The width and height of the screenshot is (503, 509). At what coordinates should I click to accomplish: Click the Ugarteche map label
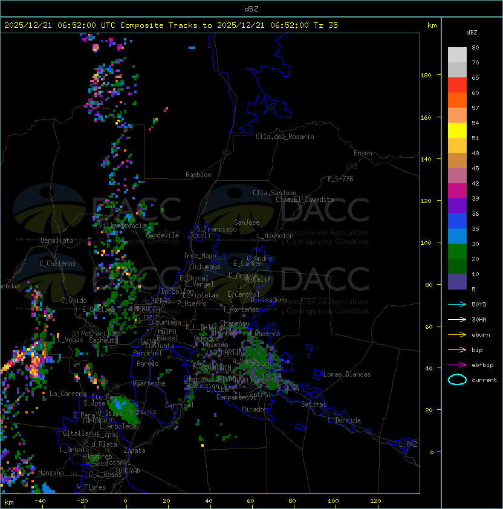pyautogui.click(x=149, y=383)
